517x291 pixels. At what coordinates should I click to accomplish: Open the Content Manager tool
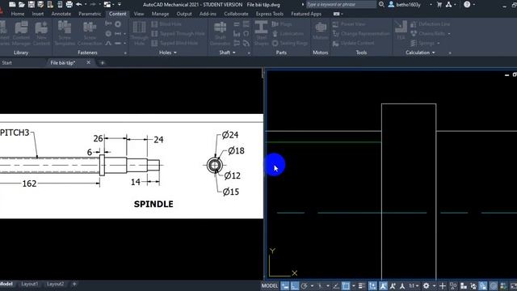(22, 33)
